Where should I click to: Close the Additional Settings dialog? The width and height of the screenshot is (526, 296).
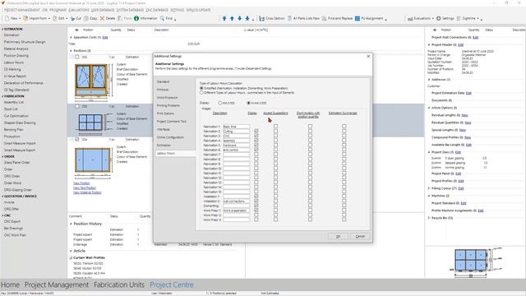368,57
